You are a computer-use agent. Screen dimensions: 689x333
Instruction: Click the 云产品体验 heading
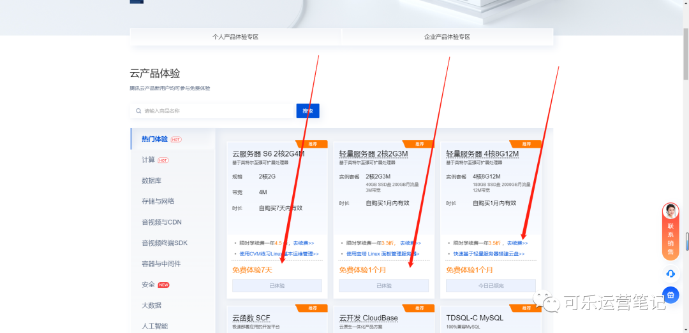154,74
